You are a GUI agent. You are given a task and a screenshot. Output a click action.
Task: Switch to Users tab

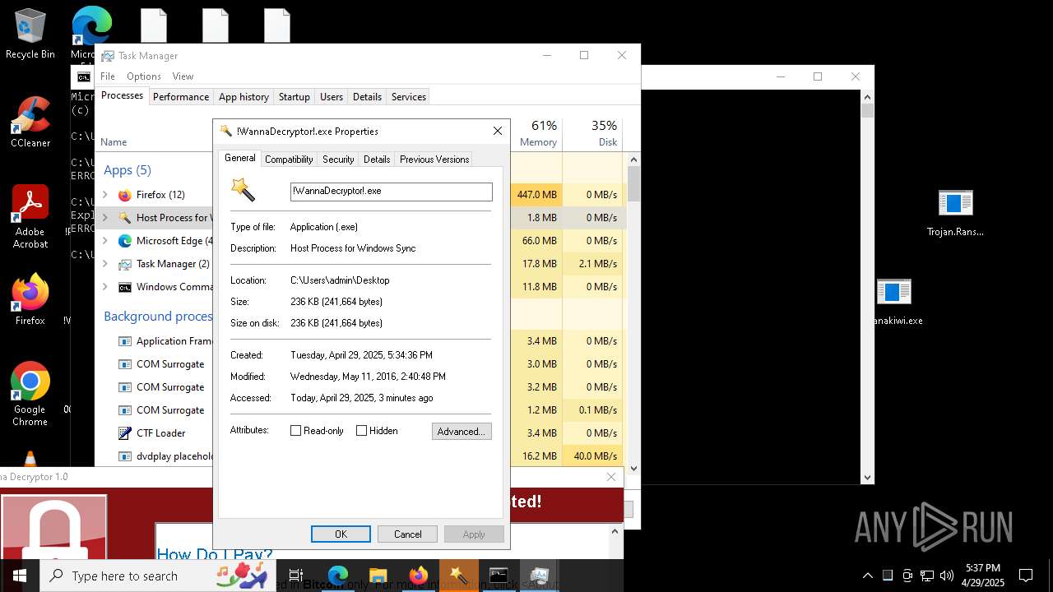332,97
